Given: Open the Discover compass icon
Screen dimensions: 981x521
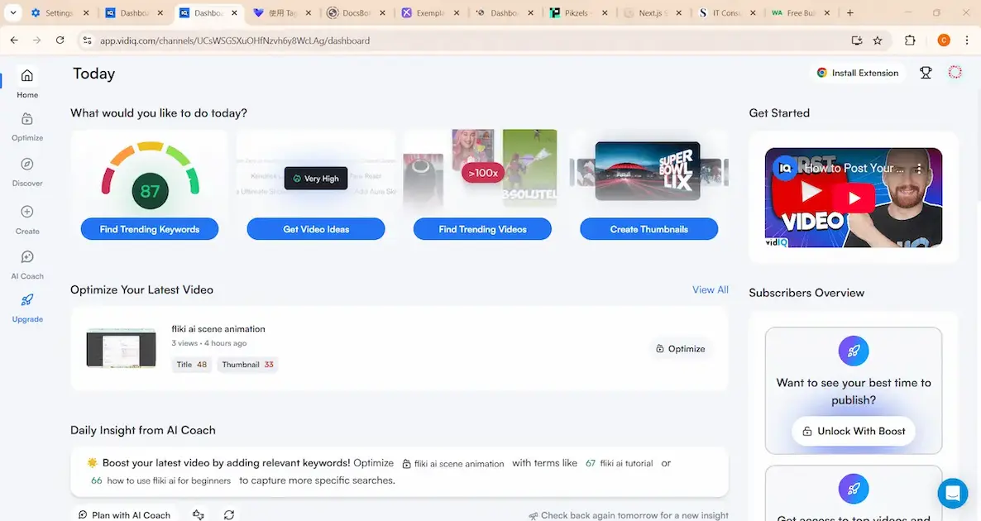Looking at the screenshot, I should pos(27,165).
